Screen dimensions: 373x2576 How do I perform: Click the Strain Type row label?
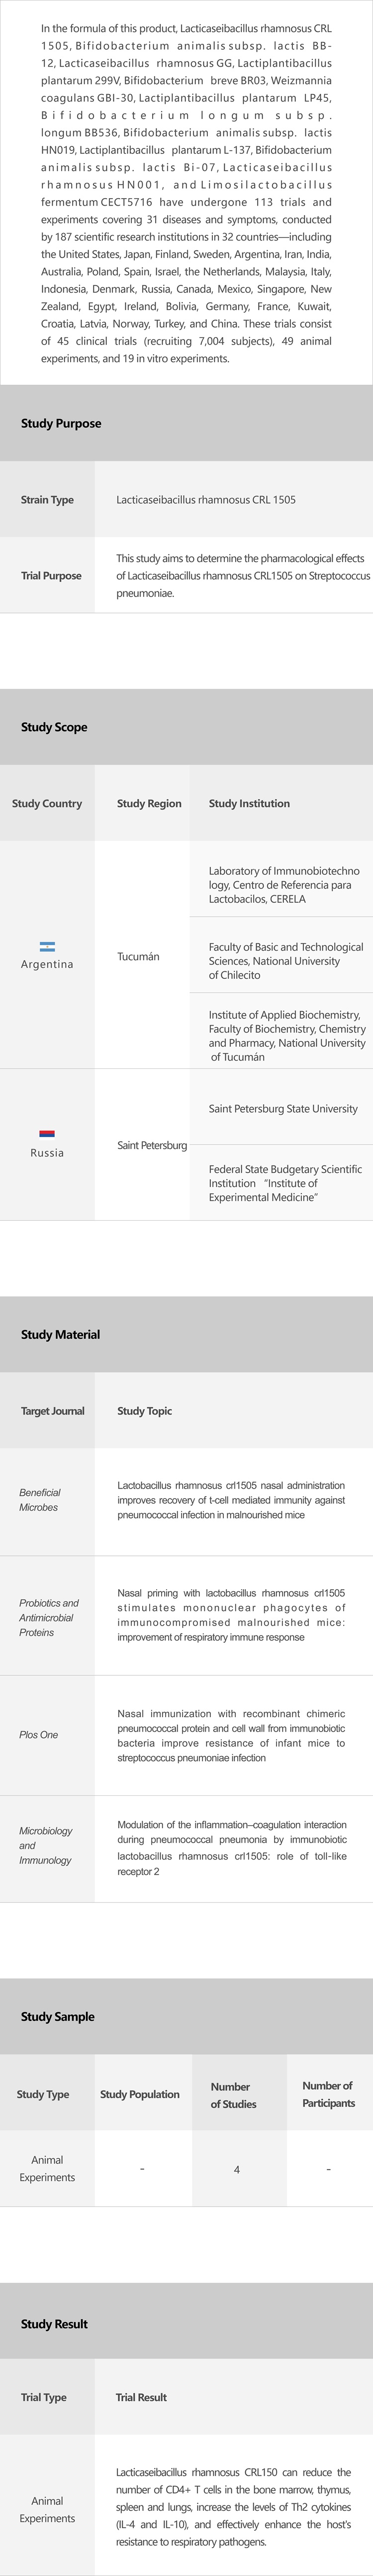pos(47,499)
